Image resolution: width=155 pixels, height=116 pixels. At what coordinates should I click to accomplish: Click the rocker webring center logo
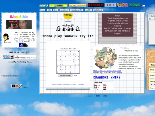[68, 28]
